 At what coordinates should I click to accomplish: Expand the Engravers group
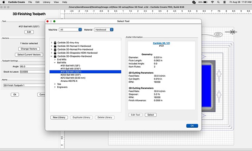coord(55,87)
